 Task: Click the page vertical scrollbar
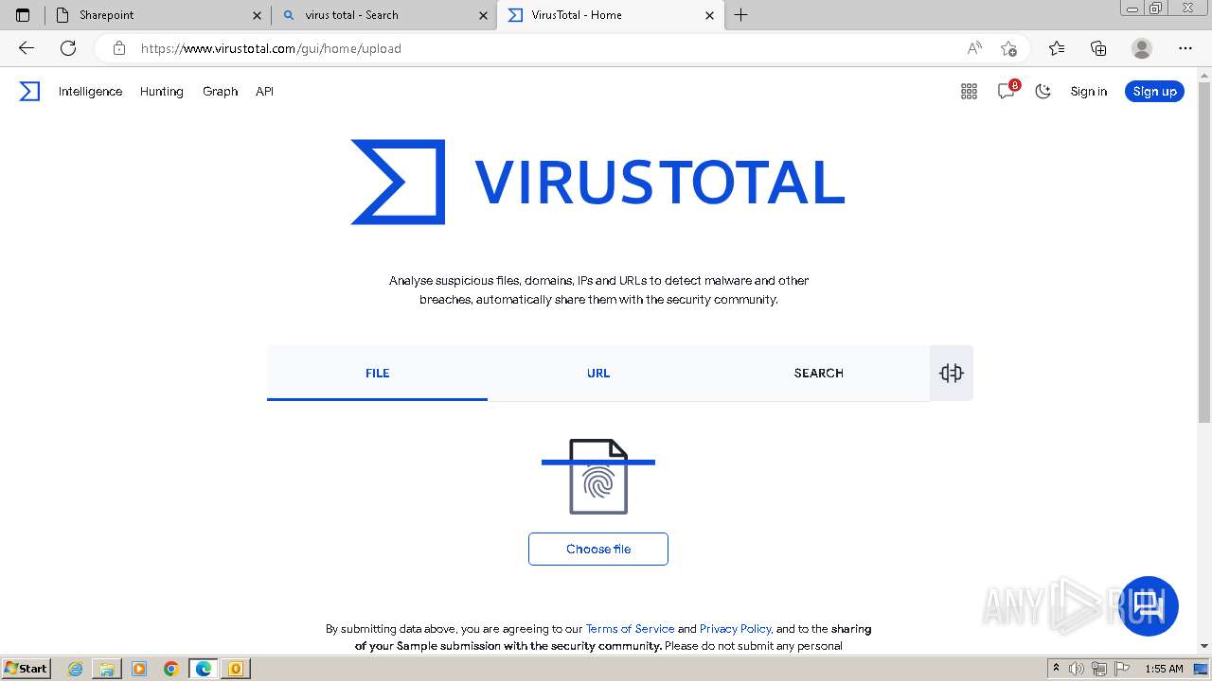(x=1204, y=252)
